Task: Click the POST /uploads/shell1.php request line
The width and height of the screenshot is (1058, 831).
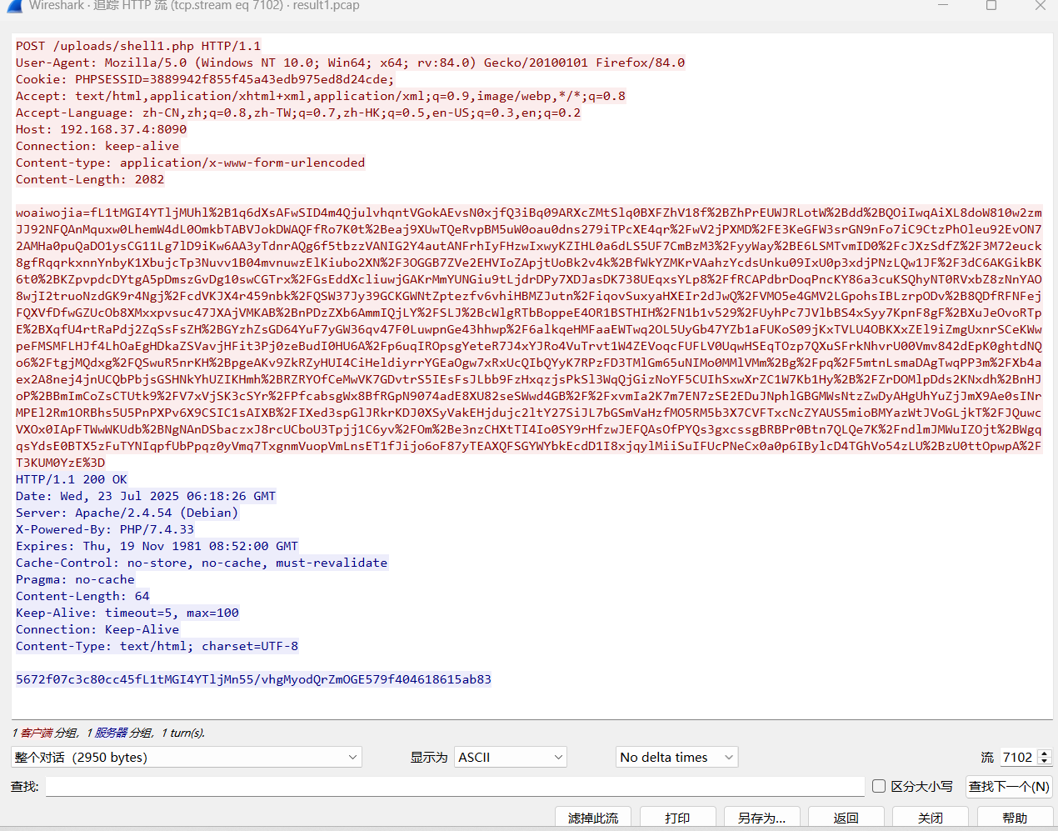Action: coord(138,46)
